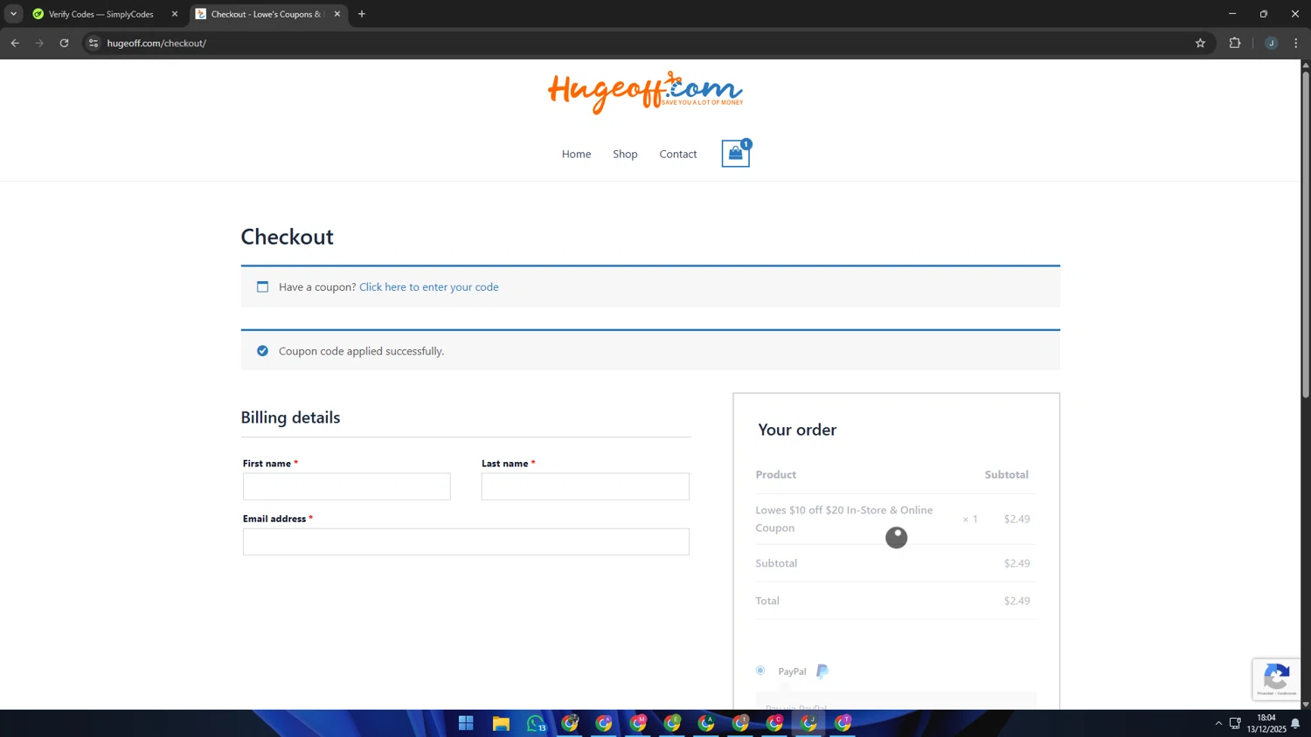Image resolution: width=1311 pixels, height=737 pixels.
Task: Open the display/network tray icon
Action: [x=1235, y=723]
